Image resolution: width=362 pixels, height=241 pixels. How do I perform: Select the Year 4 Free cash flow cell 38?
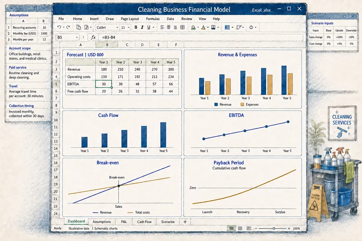click(x=155, y=92)
